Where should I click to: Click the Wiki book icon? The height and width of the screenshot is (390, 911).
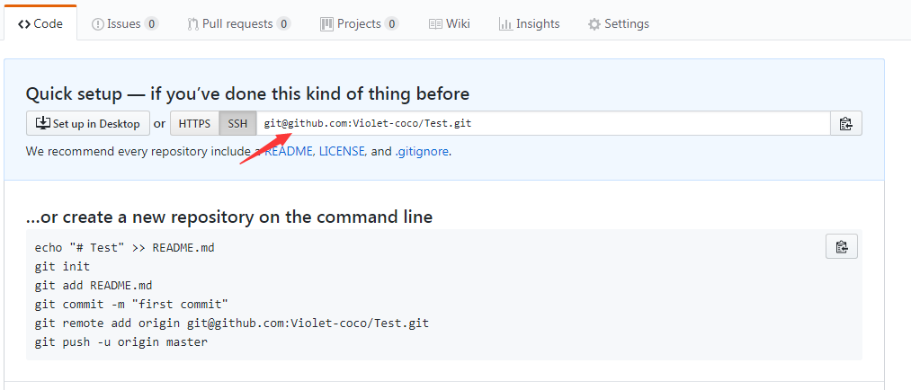tap(435, 23)
